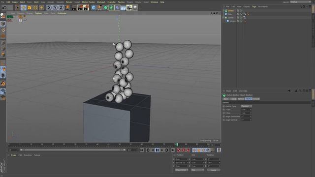Viewport: 315px width, 177px height.
Task: Go to end of animation
Action: [x=173, y=150]
